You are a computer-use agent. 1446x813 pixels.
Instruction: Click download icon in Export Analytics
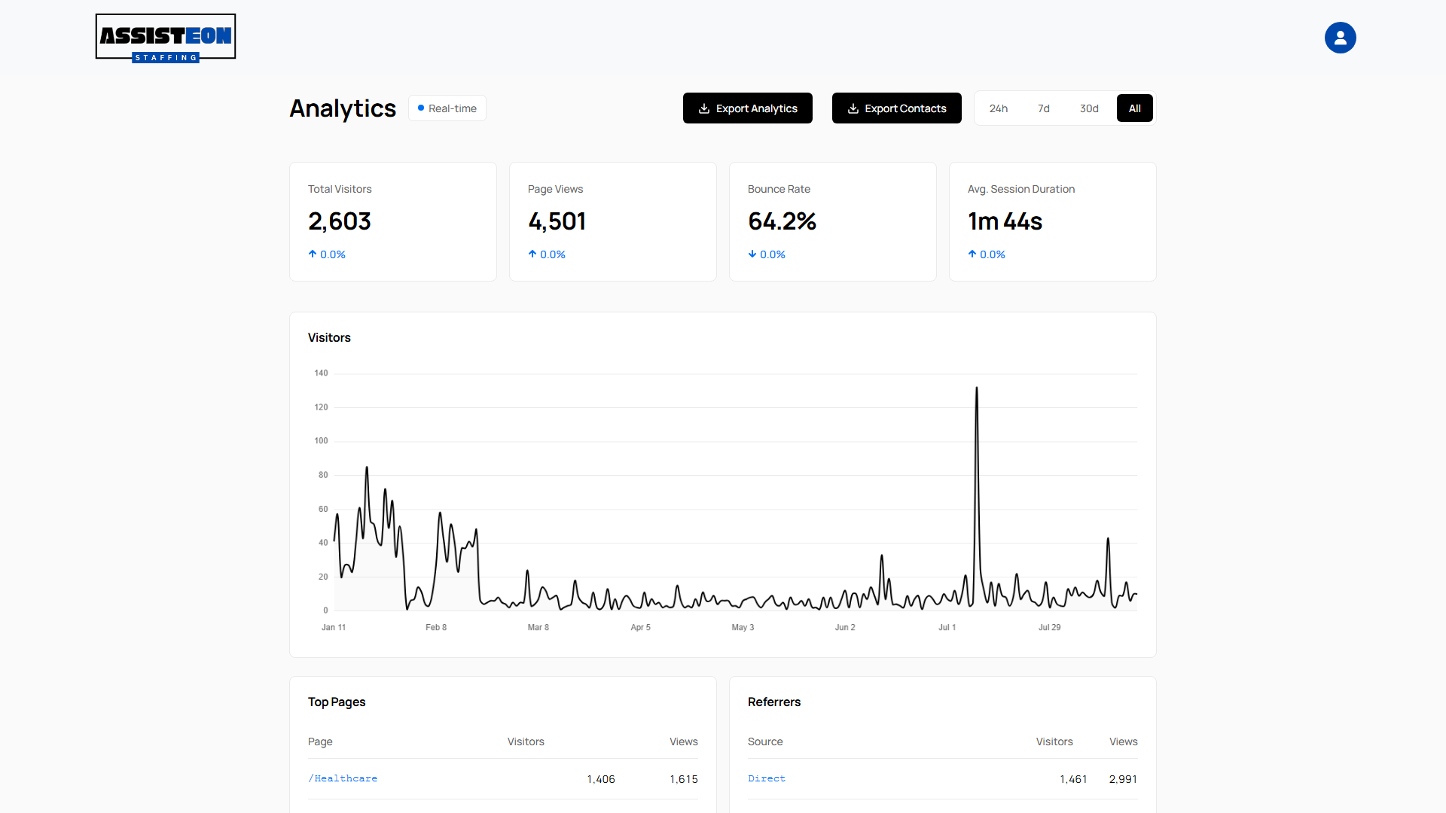704,108
